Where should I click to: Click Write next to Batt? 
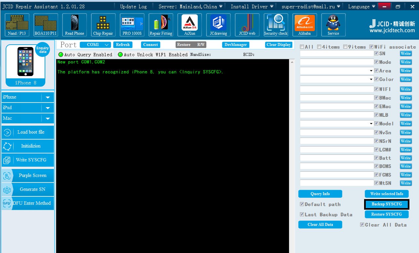coord(406,158)
